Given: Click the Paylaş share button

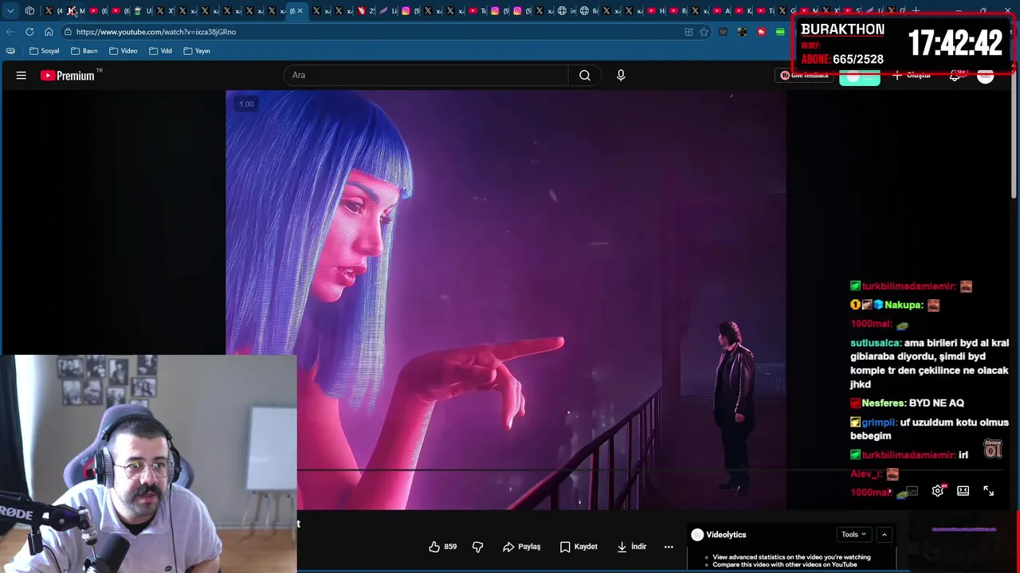Looking at the screenshot, I should click(x=522, y=547).
